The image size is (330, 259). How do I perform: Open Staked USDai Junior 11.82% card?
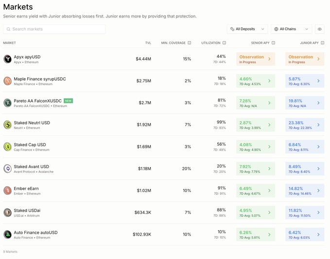click(305, 212)
